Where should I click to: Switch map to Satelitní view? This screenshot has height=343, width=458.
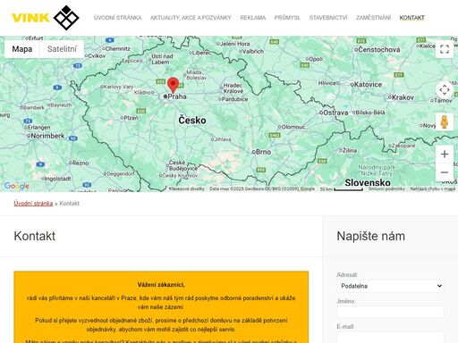click(62, 49)
